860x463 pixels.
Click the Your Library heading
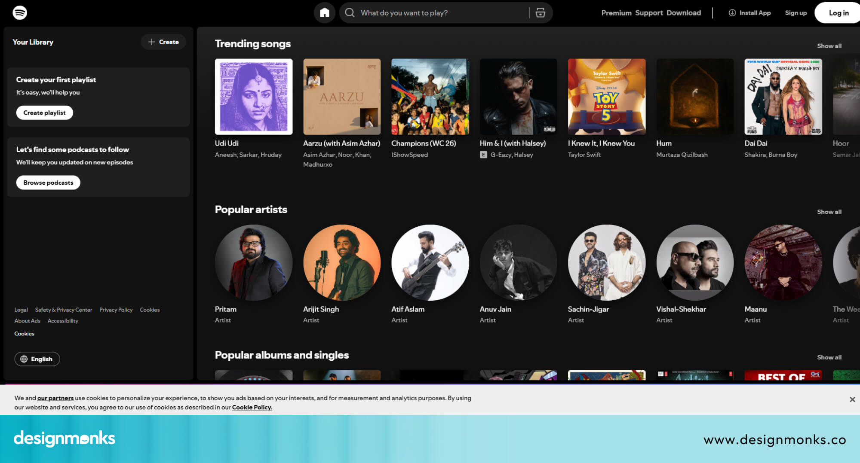click(33, 42)
